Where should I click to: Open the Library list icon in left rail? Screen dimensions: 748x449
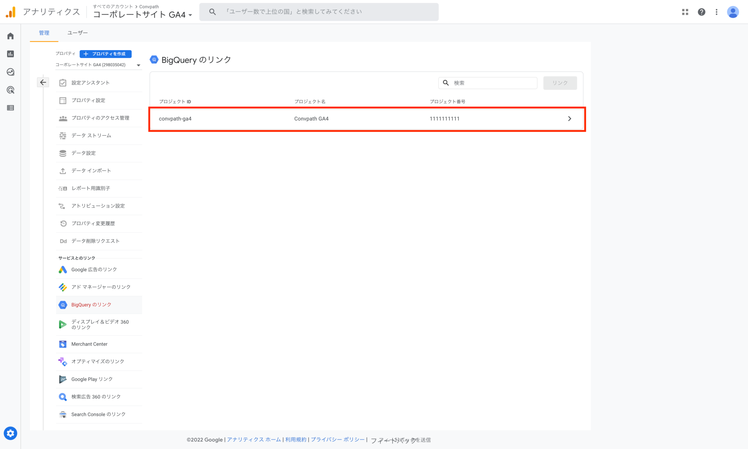click(x=10, y=108)
